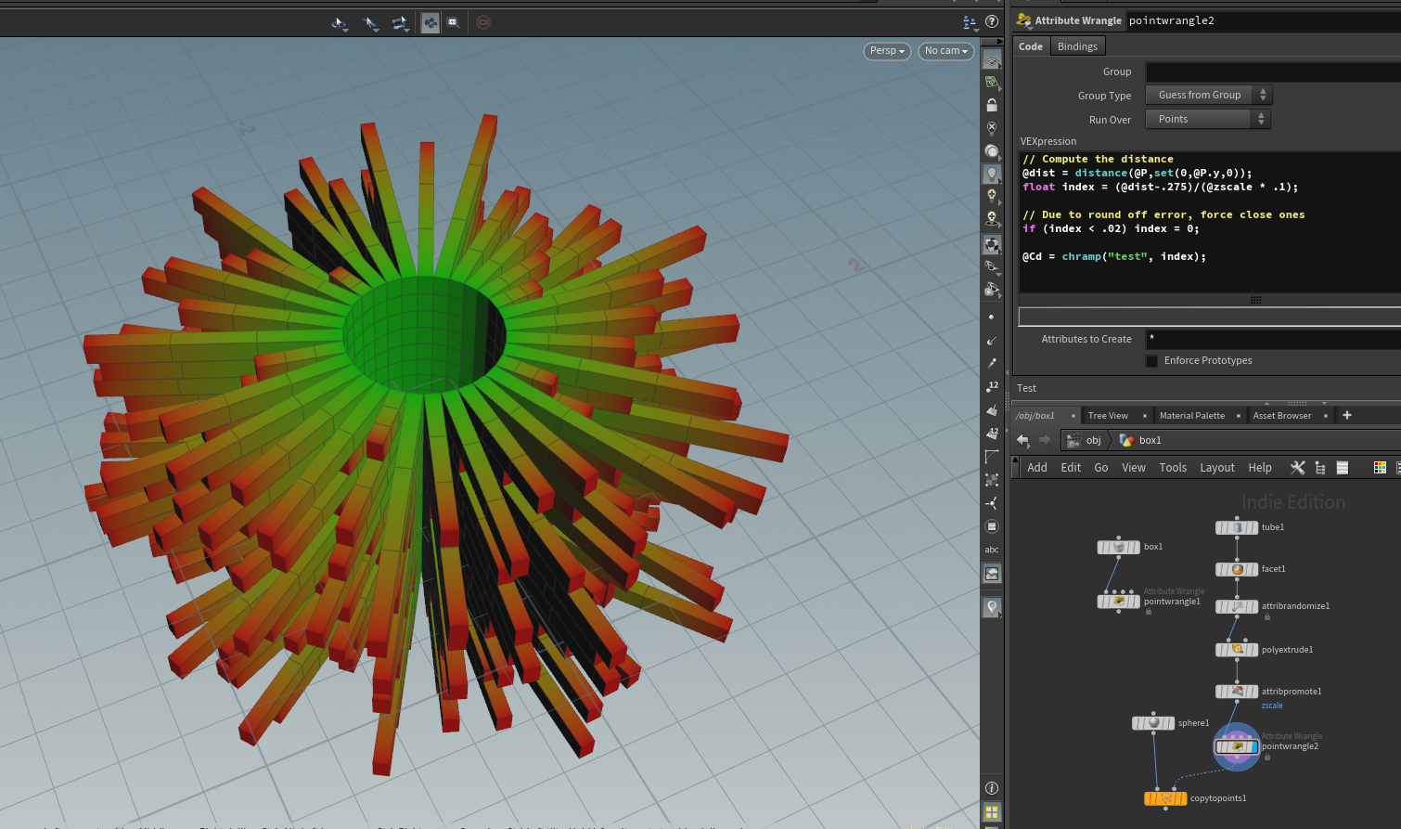Click the lock icon in viewport sidebar
The height and width of the screenshot is (829, 1401).
(x=992, y=105)
